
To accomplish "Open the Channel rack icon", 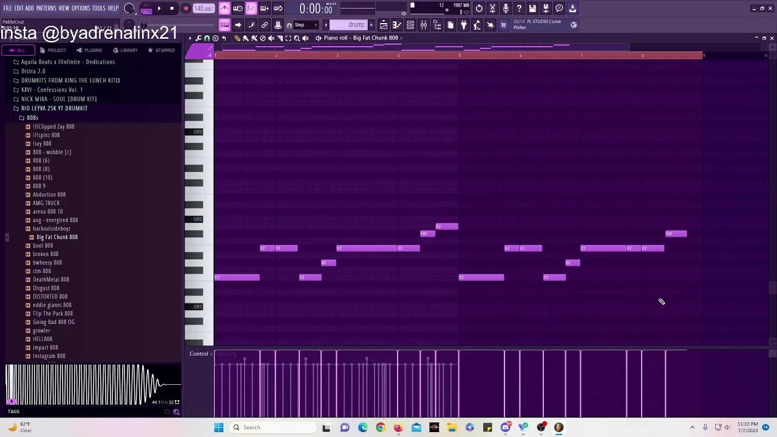I will point(410,25).
